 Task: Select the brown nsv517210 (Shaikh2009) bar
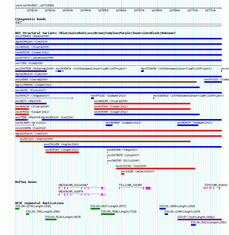(x=105, y=141)
